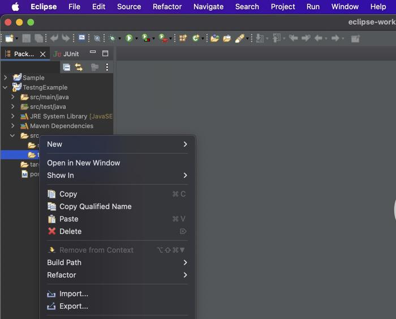Click the New Java Class icon
This screenshot has height=319, width=396.
point(196,38)
